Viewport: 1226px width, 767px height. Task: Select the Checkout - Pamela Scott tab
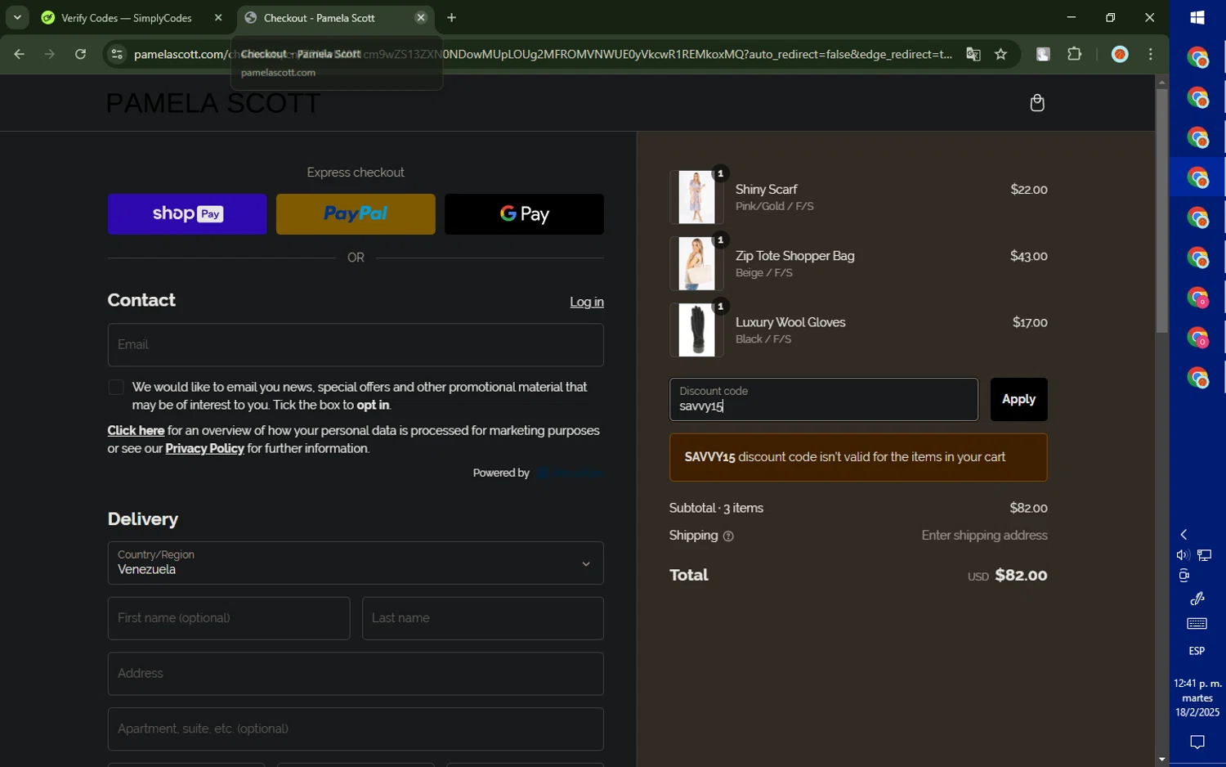click(x=319, y=18)
